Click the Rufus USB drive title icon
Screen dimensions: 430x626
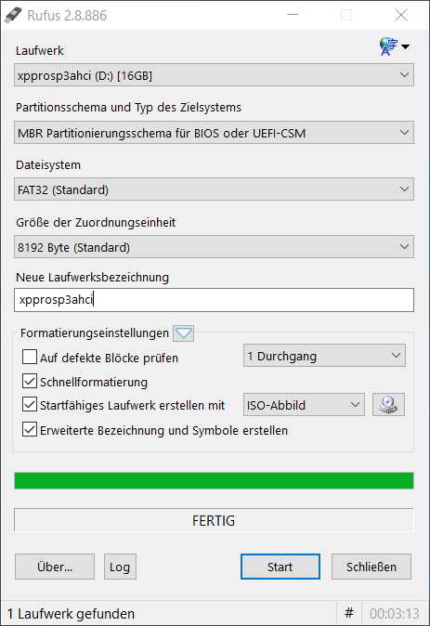pyautogui.click(x=12, y=16)
